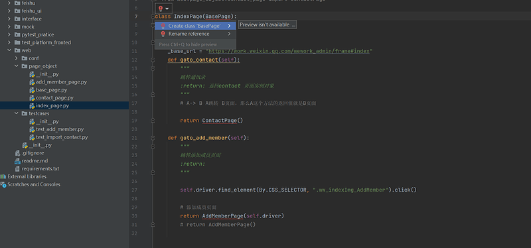531x248 pixels.
Task: Open External Libraries icon in tree
Action: pyautogui.click(x=3, y=176)
